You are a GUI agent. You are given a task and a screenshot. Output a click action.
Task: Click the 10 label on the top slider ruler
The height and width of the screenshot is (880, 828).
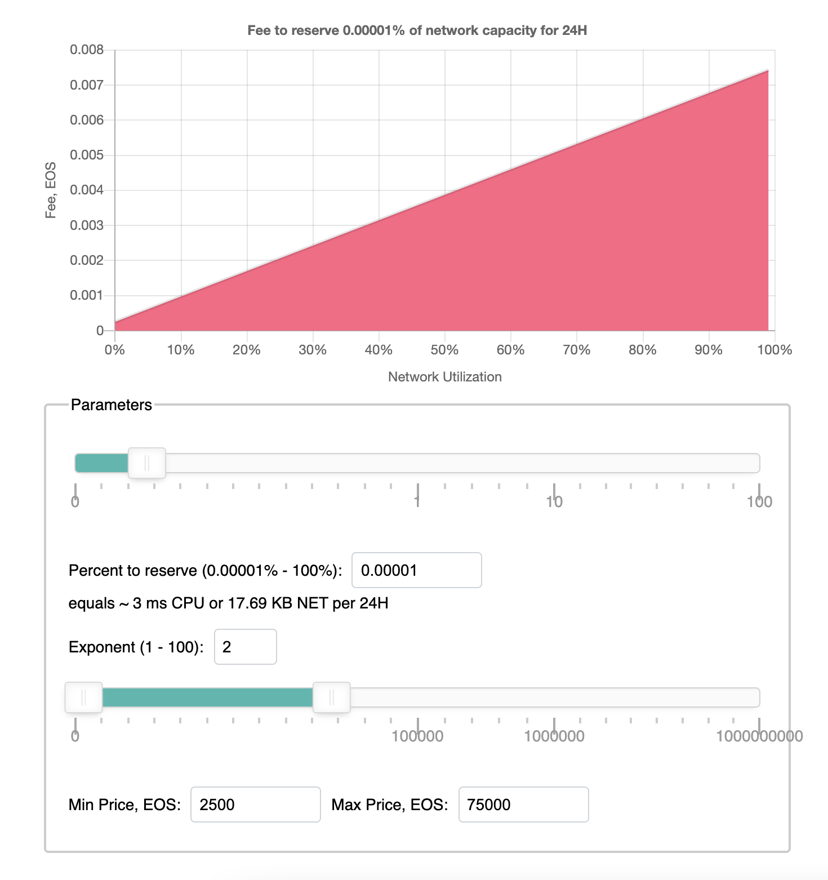click(x=555, y=501)
